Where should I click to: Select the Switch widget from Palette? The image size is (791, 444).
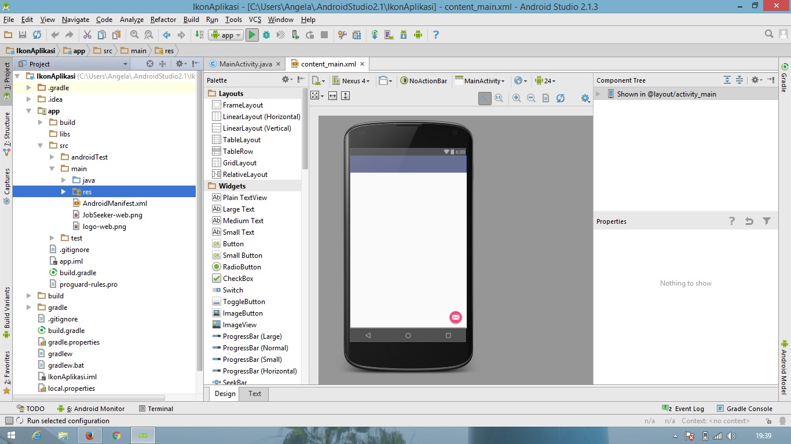point(232,290)
